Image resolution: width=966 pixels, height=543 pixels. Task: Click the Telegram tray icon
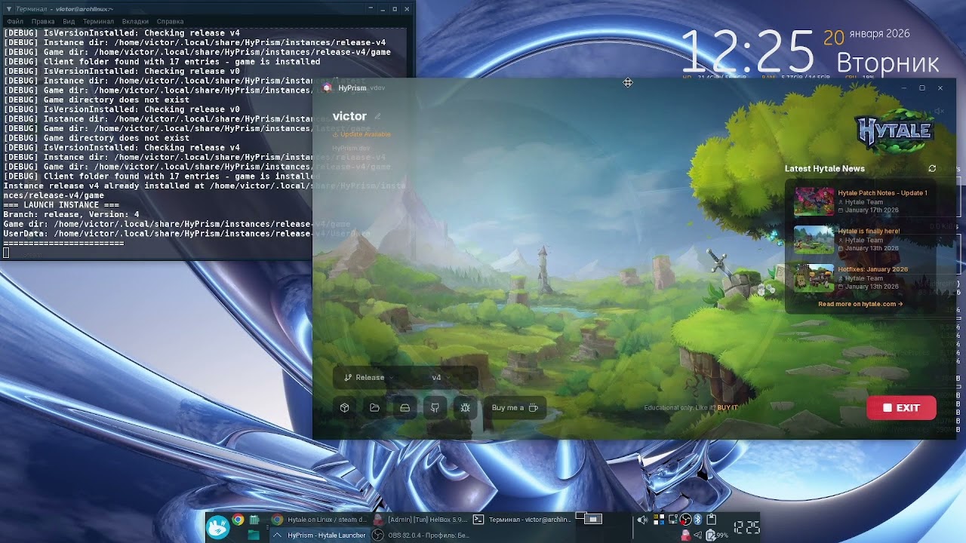point(697,535)
